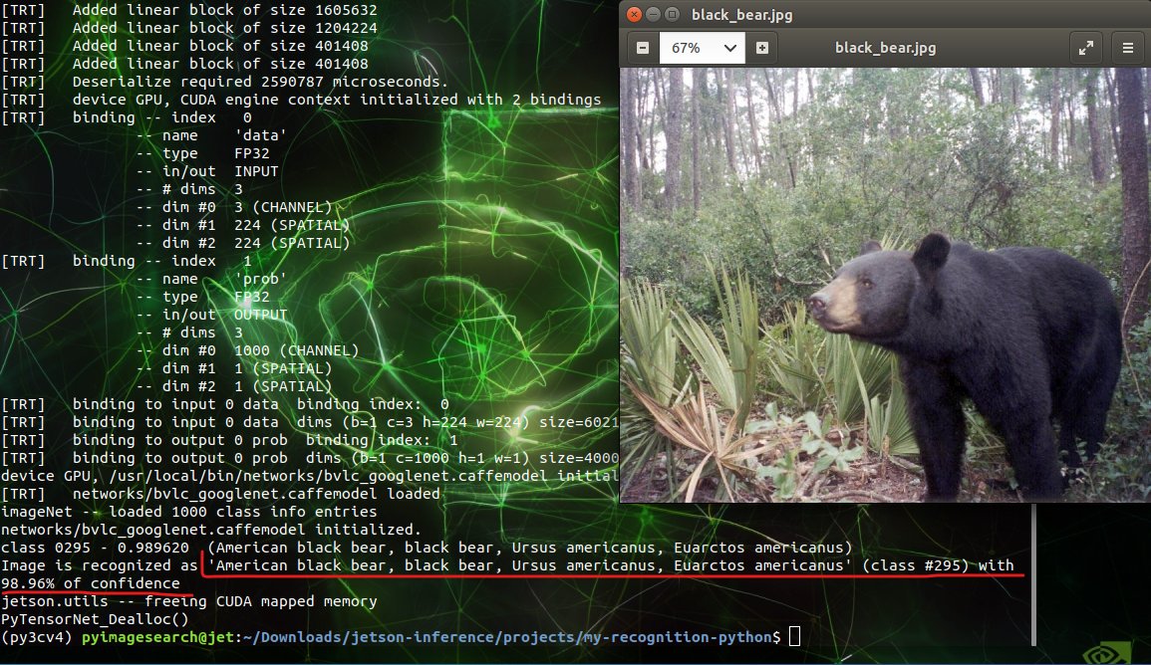Click the name 'data' binding line
The width and height of the screenshot is (1151, 665).
pos(211,135)
